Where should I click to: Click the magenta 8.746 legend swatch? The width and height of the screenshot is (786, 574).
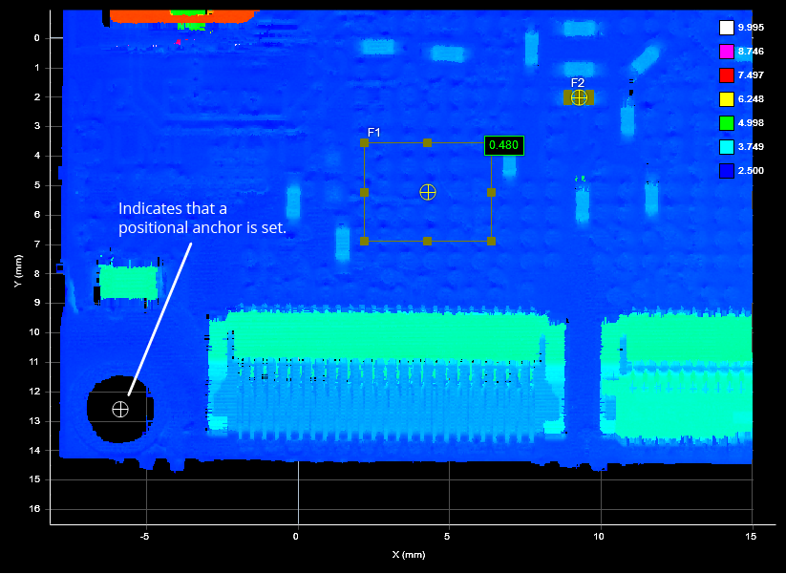(727, 52)
